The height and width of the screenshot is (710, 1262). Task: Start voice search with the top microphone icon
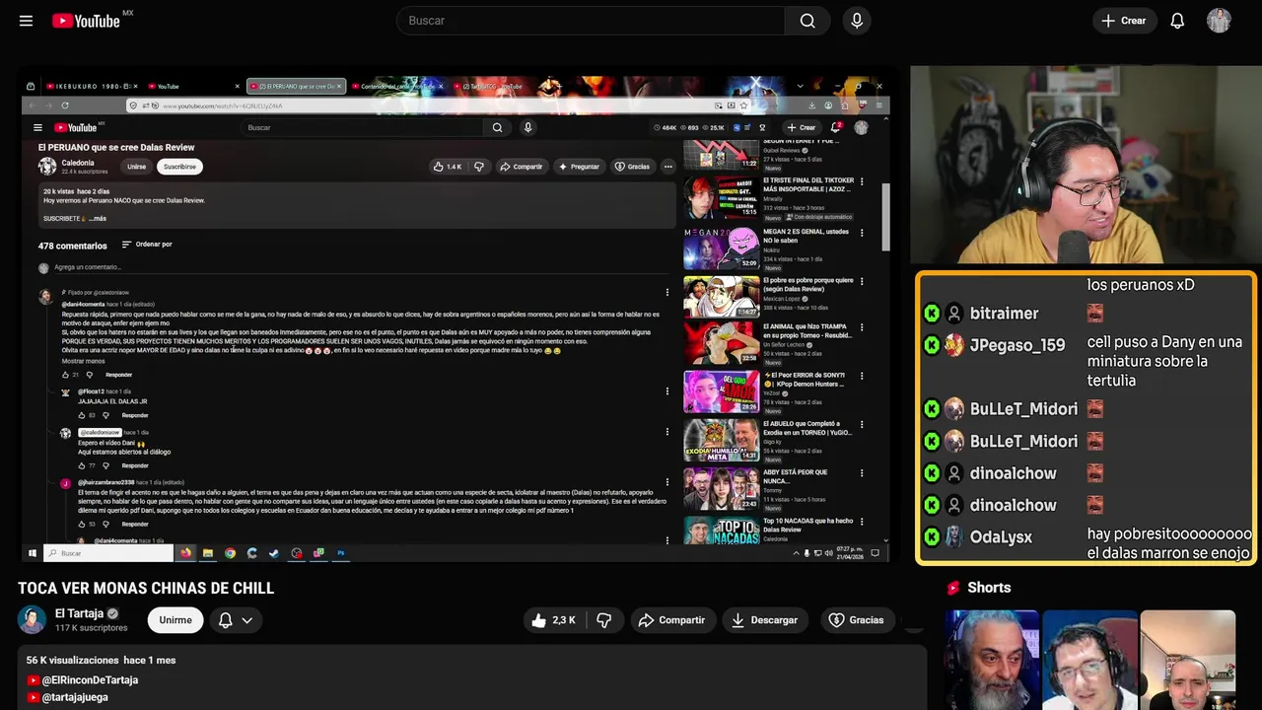(857, 21)
